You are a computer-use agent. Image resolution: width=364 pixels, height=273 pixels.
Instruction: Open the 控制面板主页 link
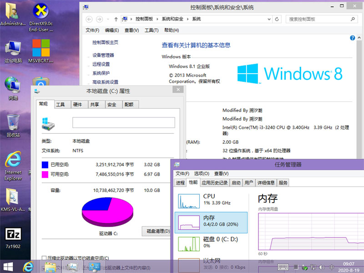(x=105, y=42)
